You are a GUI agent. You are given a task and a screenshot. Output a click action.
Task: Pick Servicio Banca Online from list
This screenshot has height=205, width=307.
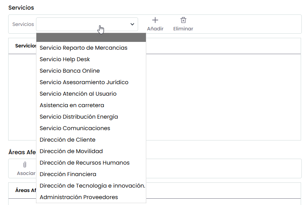click(x=70, y=71)
